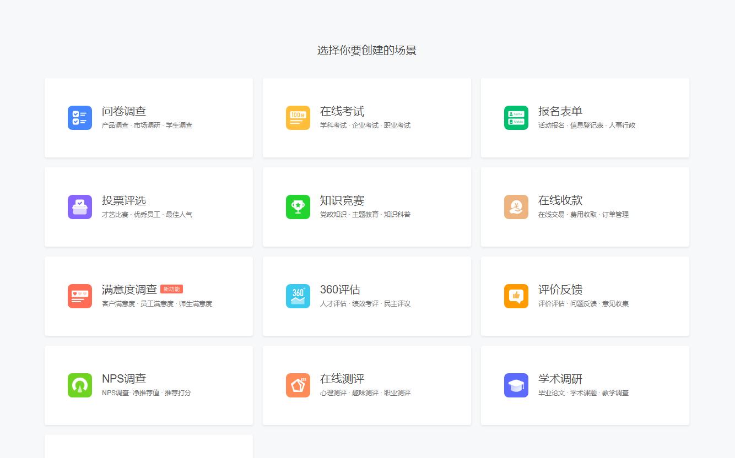Open the 评价反馈 feedback icon

(516, 296)
